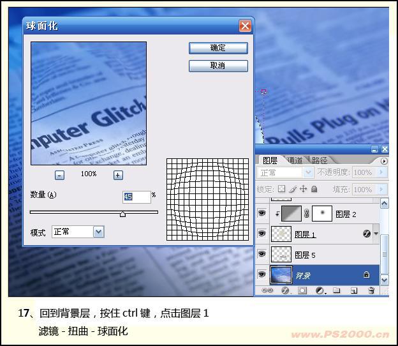This screenshot has width=398, height=346.
Task: Click the 取消 button in Spherize dialog
Action: [218, 66]
